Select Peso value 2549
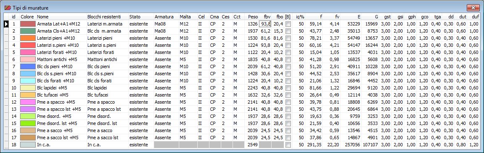Viewport: 484px width, 153px height. point(252,145)
